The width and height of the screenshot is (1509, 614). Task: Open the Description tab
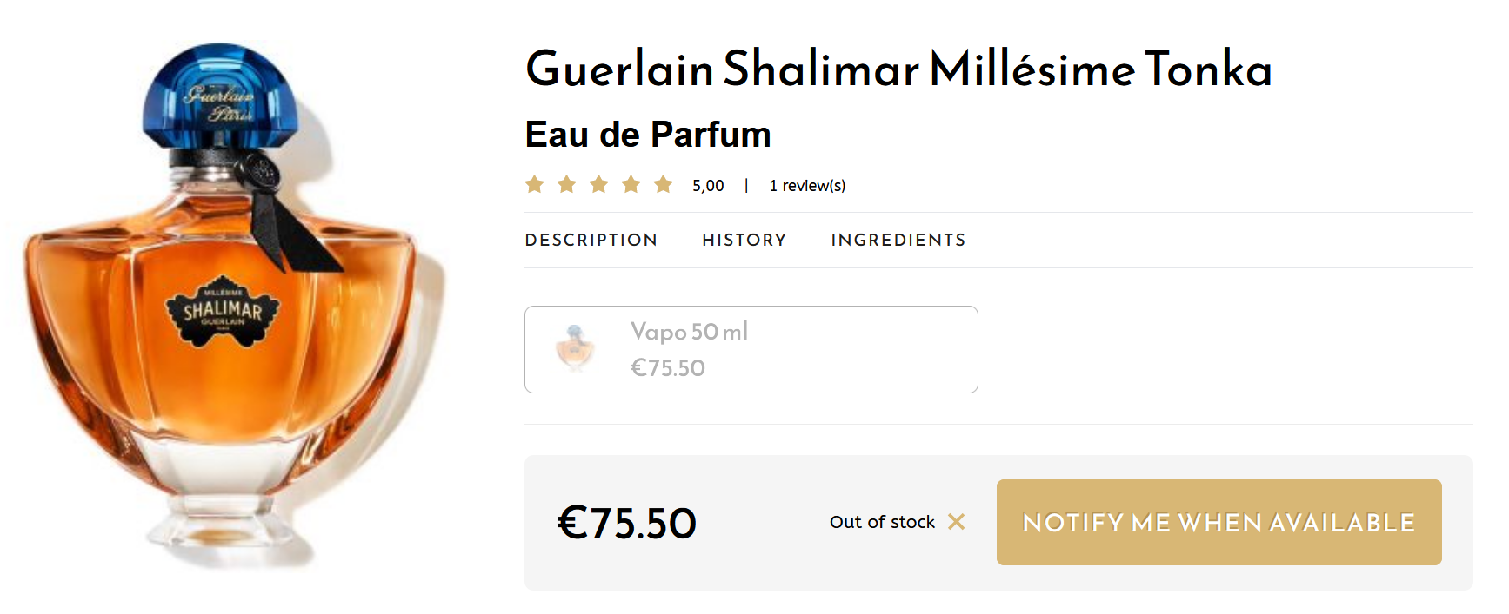tap(591, 240)
